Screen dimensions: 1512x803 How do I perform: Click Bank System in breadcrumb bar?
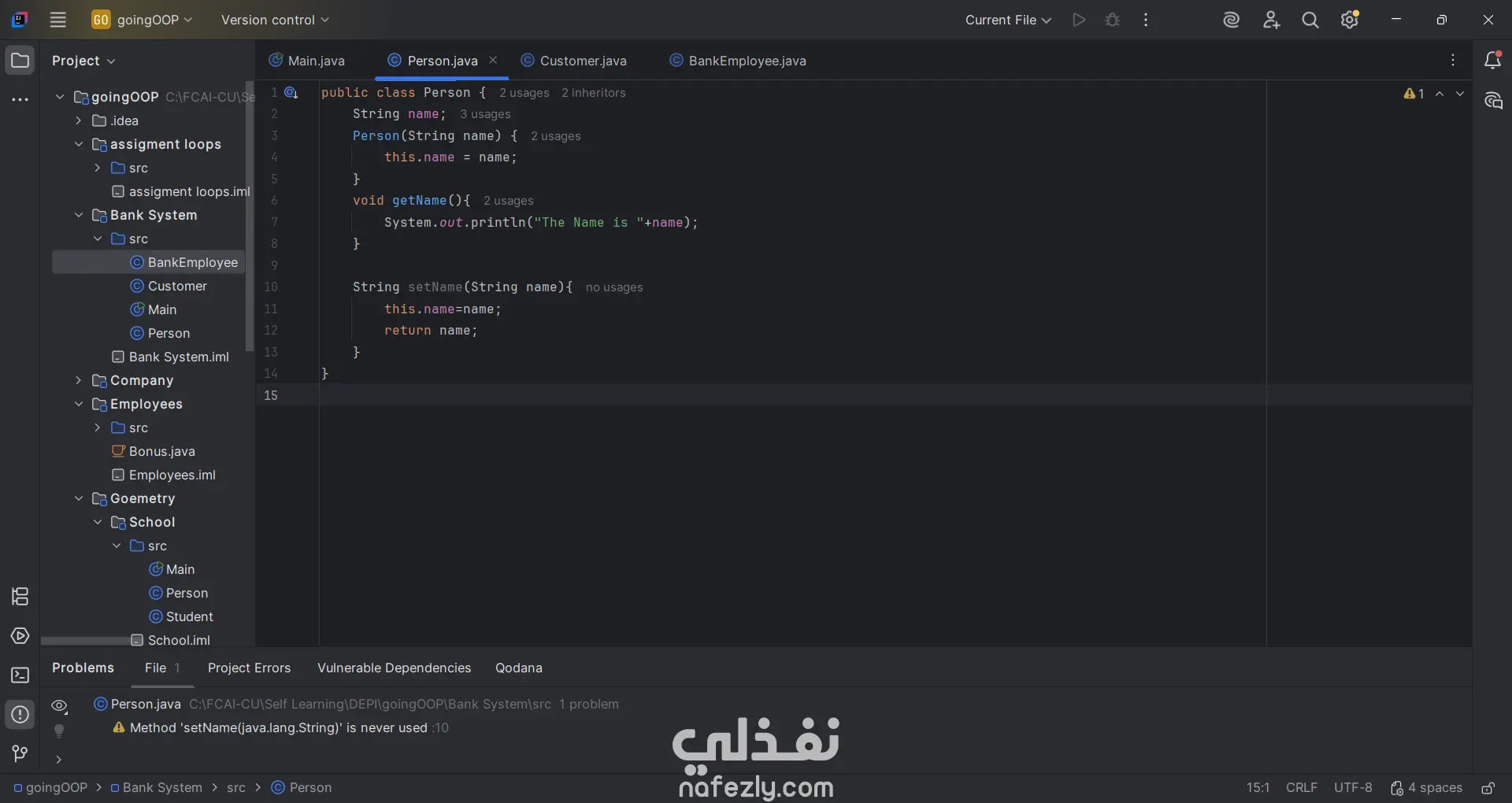point(156,788)
